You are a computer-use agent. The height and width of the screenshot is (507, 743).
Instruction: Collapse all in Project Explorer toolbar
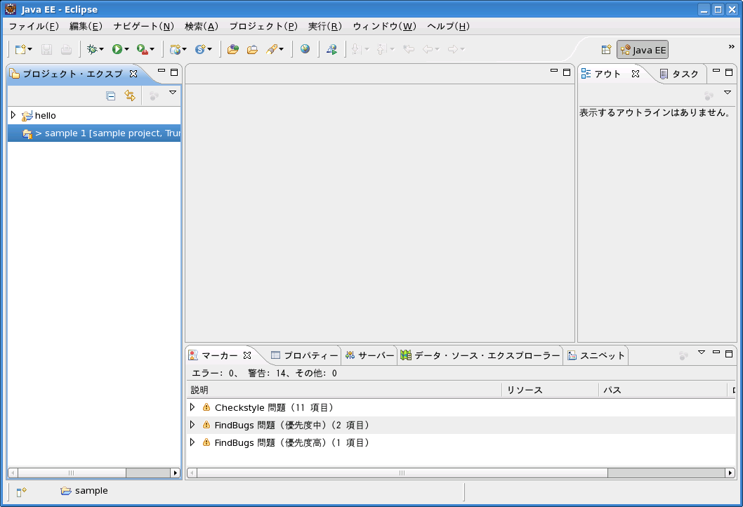(x=111, y=96)
